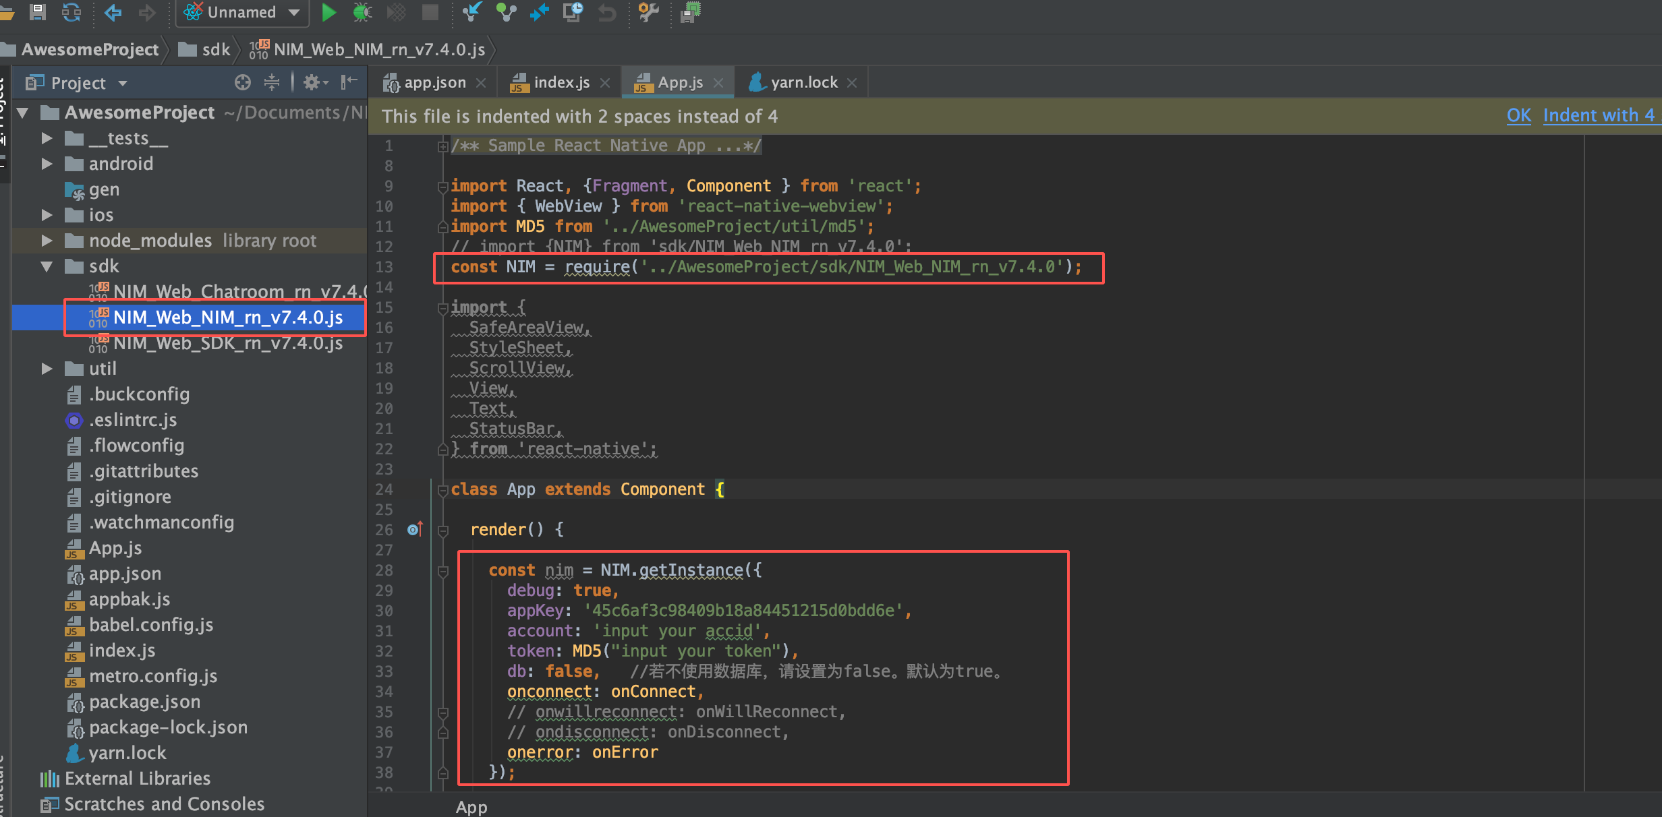Click the green chip icon in the toolbar
1662x817 pixels.
pos(691,11)
